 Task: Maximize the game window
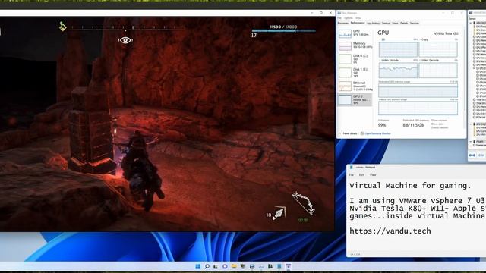click(x=321, y=13)
